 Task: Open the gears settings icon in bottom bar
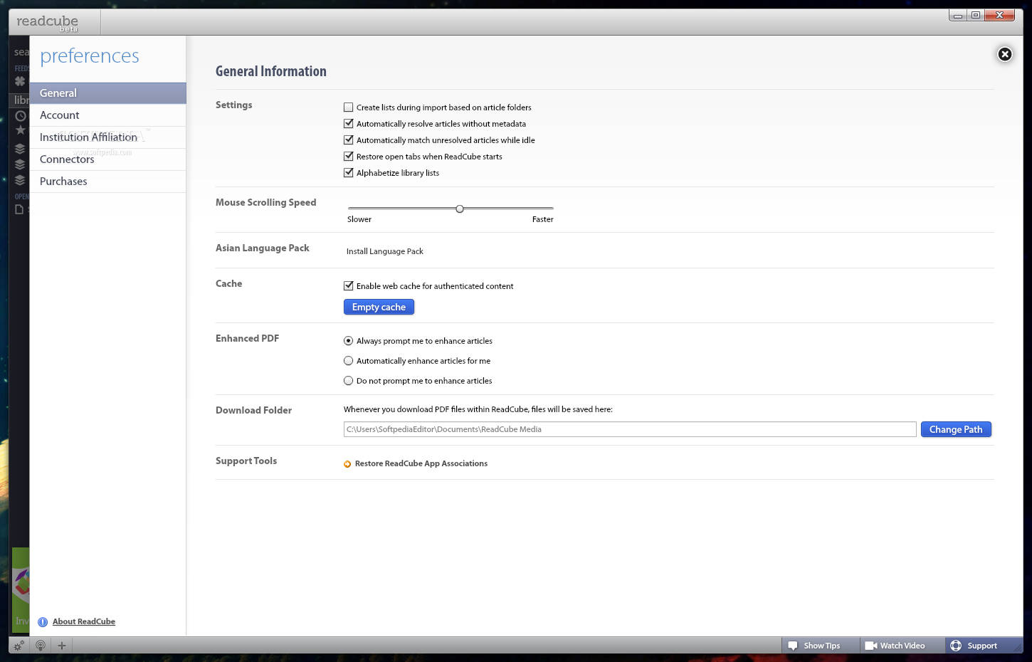19,646
